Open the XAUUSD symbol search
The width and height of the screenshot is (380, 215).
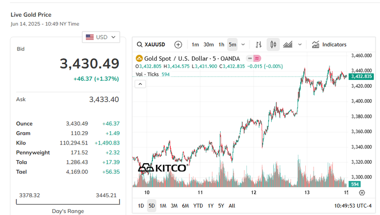(151, 44)
